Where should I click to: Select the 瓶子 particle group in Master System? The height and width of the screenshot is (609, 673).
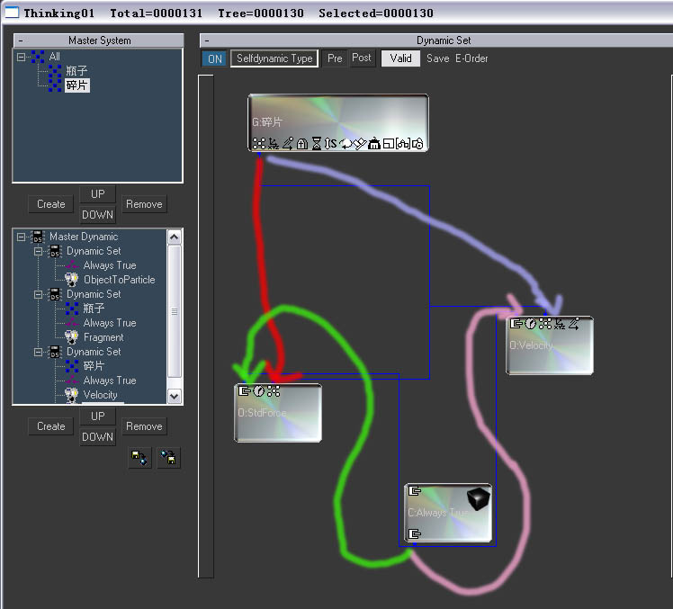[76, 70]
